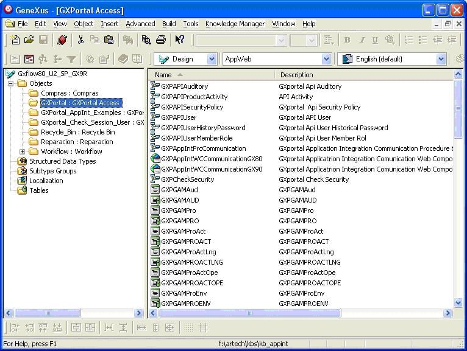Click the Print Preview magnifier icon
The height and width of the screenshot is (351, 467).
pos(146,40)
